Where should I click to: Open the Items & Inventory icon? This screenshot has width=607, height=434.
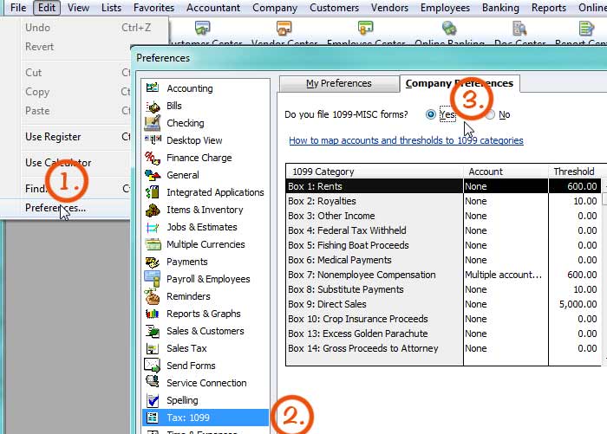click(x=153, y=210)
